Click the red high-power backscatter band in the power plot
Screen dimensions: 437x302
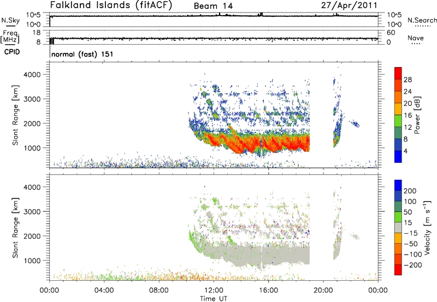click(x=256, y=143)
